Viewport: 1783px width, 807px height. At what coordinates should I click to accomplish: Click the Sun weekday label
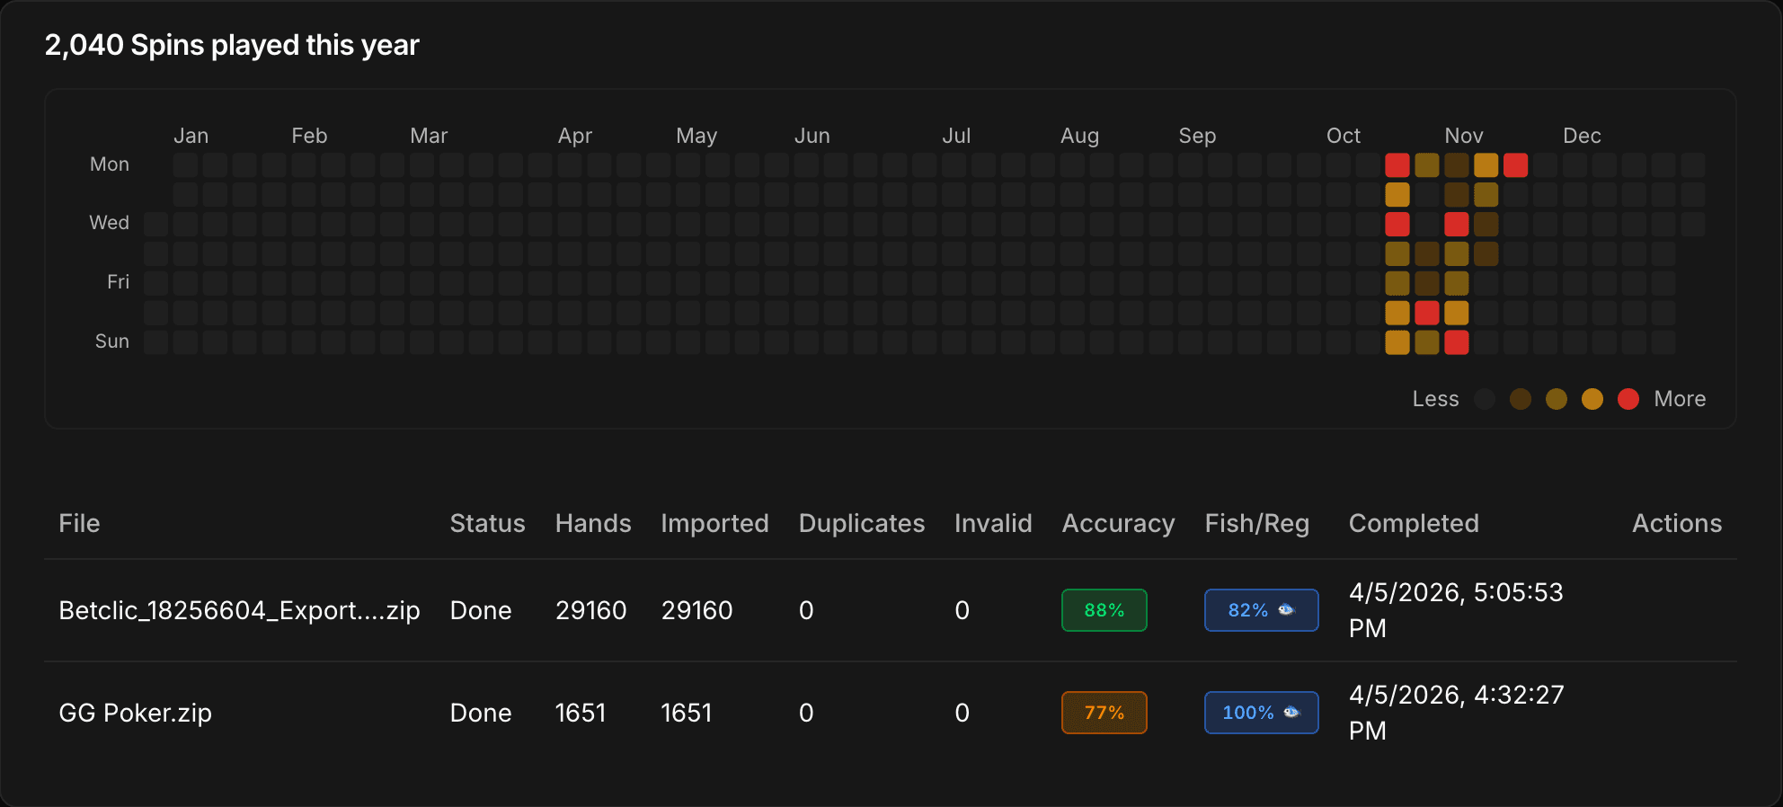click(x=112, y=341)
